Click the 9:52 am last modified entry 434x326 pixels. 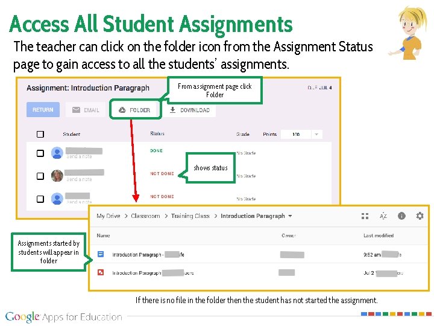coord(382,255)
